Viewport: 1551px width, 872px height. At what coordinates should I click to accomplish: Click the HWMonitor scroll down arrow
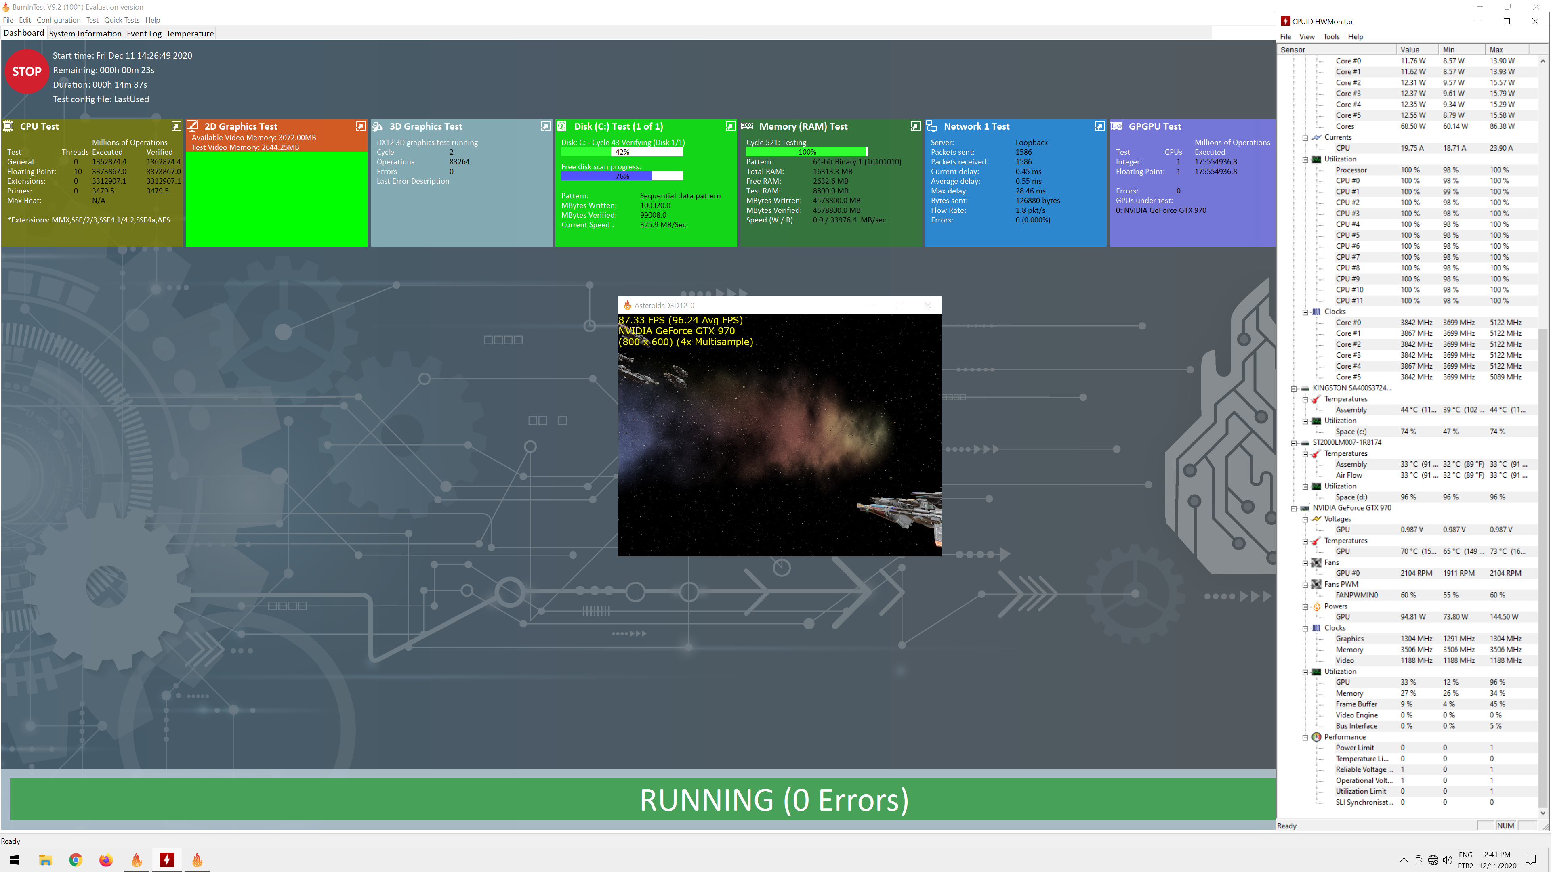(1543, 812)
